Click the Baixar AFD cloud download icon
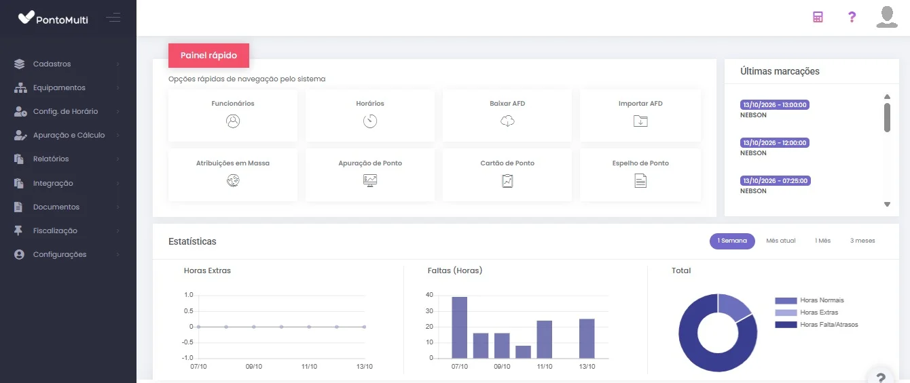Viewport: 910px width, 383px height. (507, 121)
